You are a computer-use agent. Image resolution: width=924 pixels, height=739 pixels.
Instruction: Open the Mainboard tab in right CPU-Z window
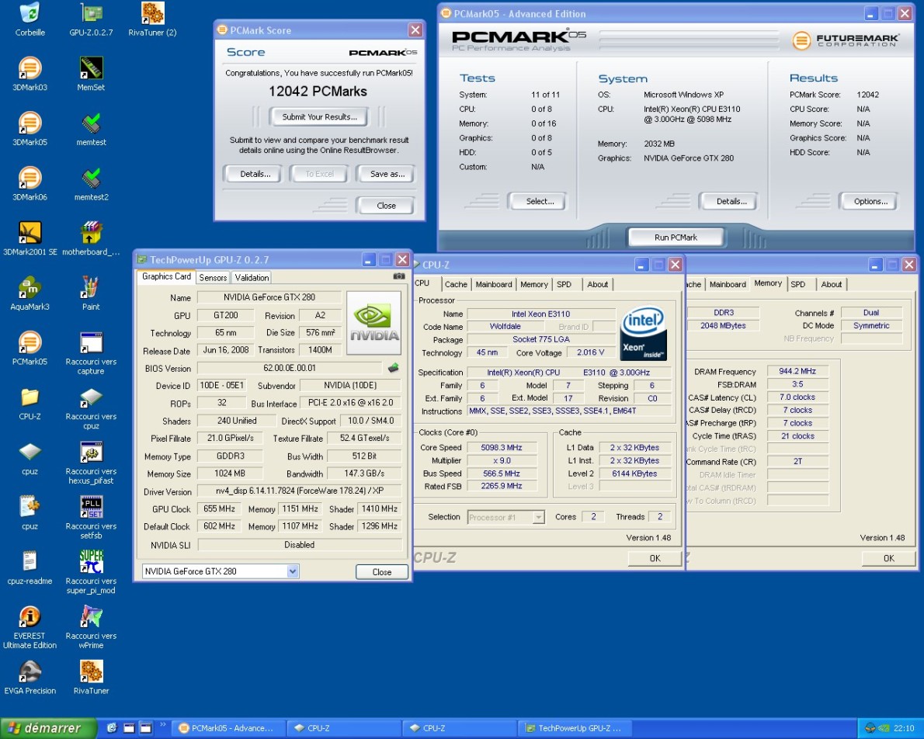728,284
